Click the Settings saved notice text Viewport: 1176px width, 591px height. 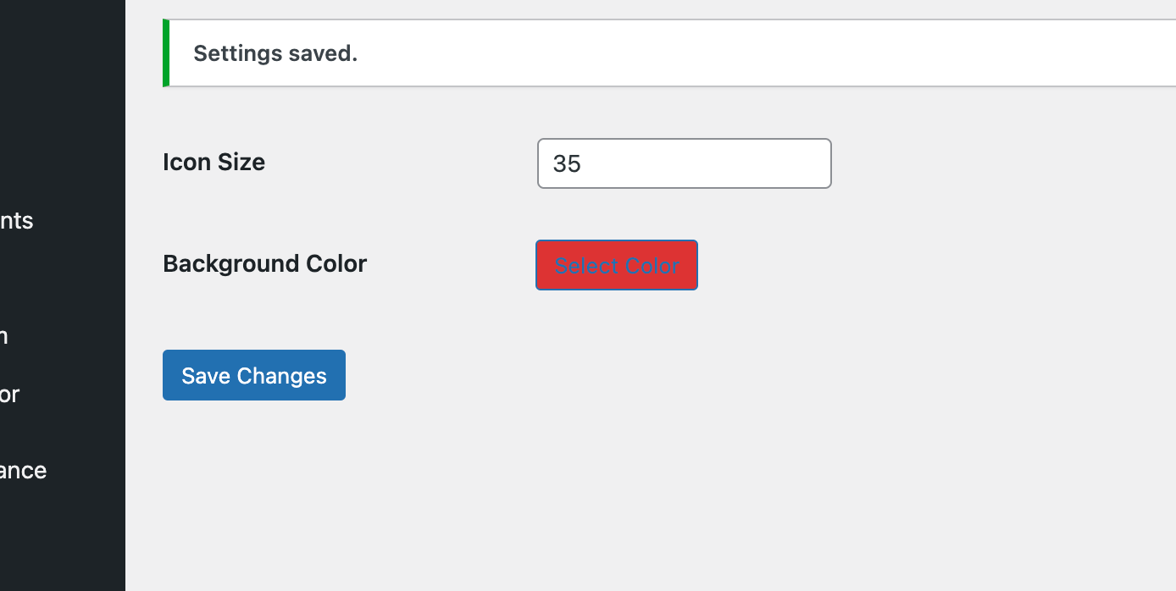[x=275, y=53]
